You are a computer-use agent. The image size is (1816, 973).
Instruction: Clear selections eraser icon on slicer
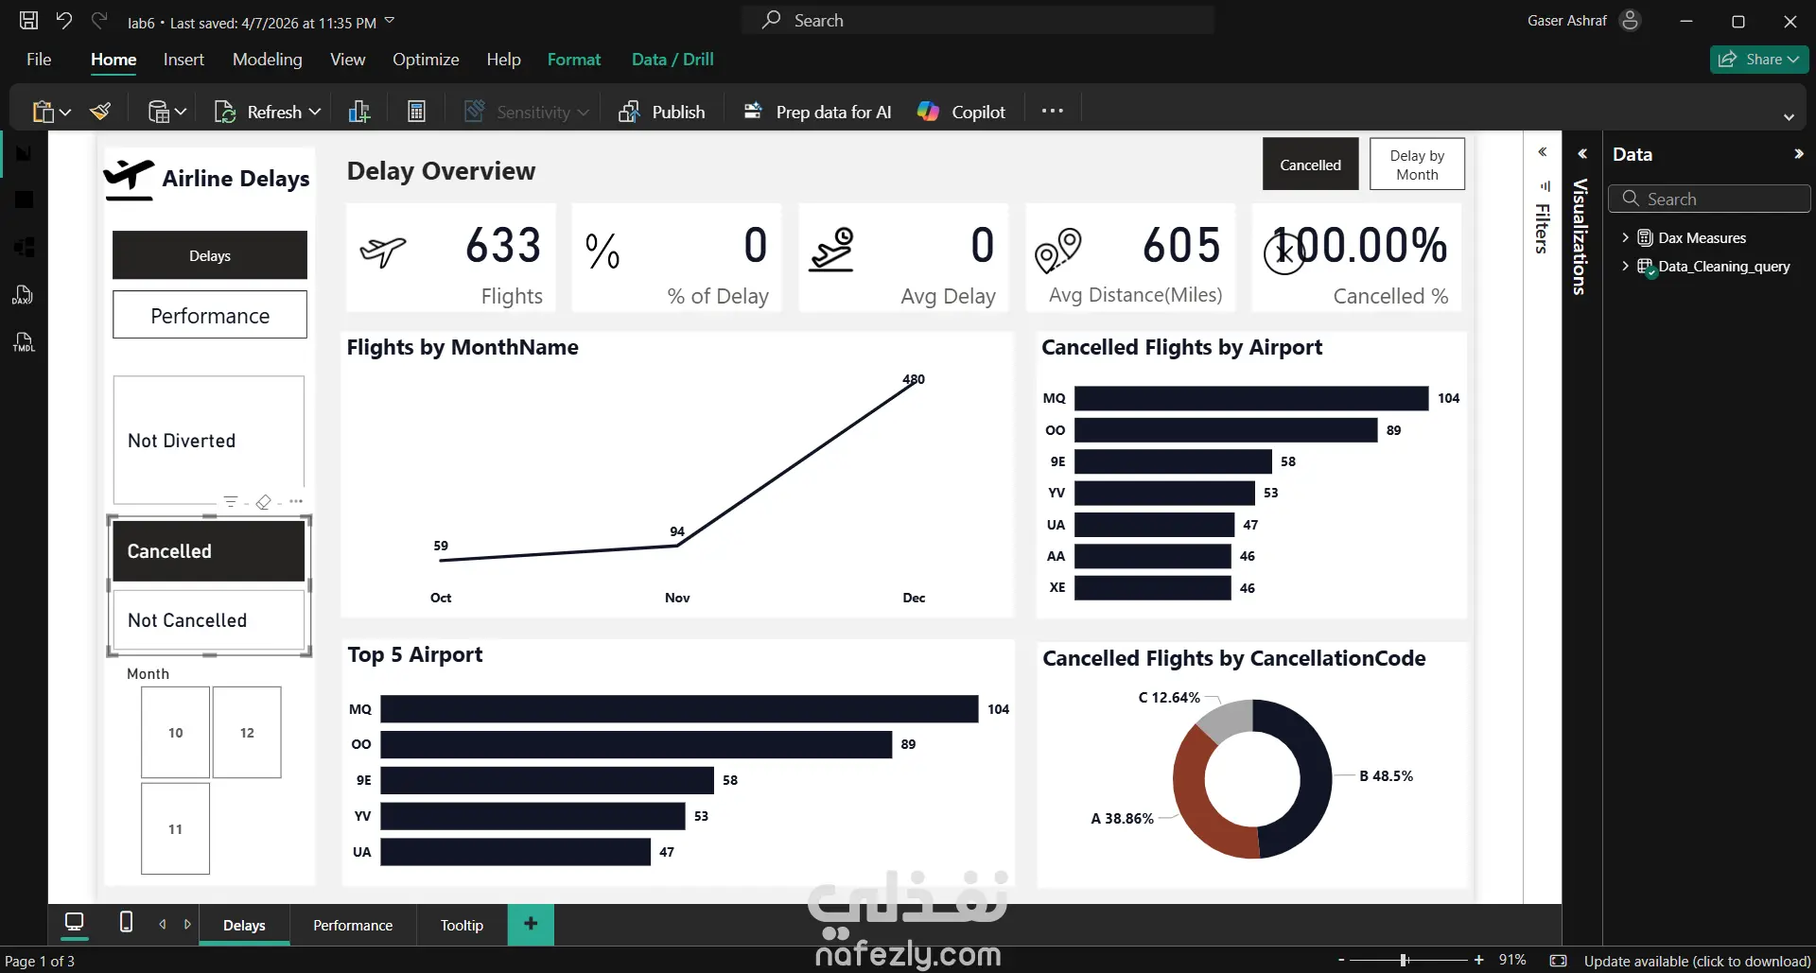[264, 502]
